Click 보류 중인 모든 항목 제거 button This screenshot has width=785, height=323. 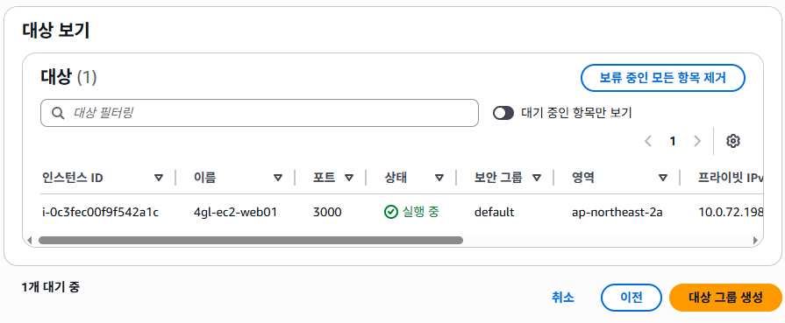663,78
